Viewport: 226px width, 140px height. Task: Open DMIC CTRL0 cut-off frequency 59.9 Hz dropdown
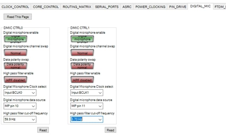click(x=20, y=119)
